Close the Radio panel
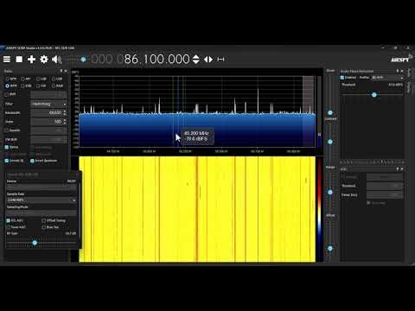Screen dimensions: 415x311 66,71
